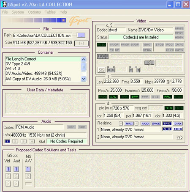Open the Help menu

tap(63, 12)
